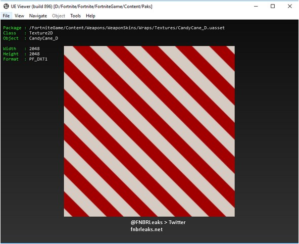Screen dimensions: 299x244
Task: Open the Object menu
Action: [59, 16]
